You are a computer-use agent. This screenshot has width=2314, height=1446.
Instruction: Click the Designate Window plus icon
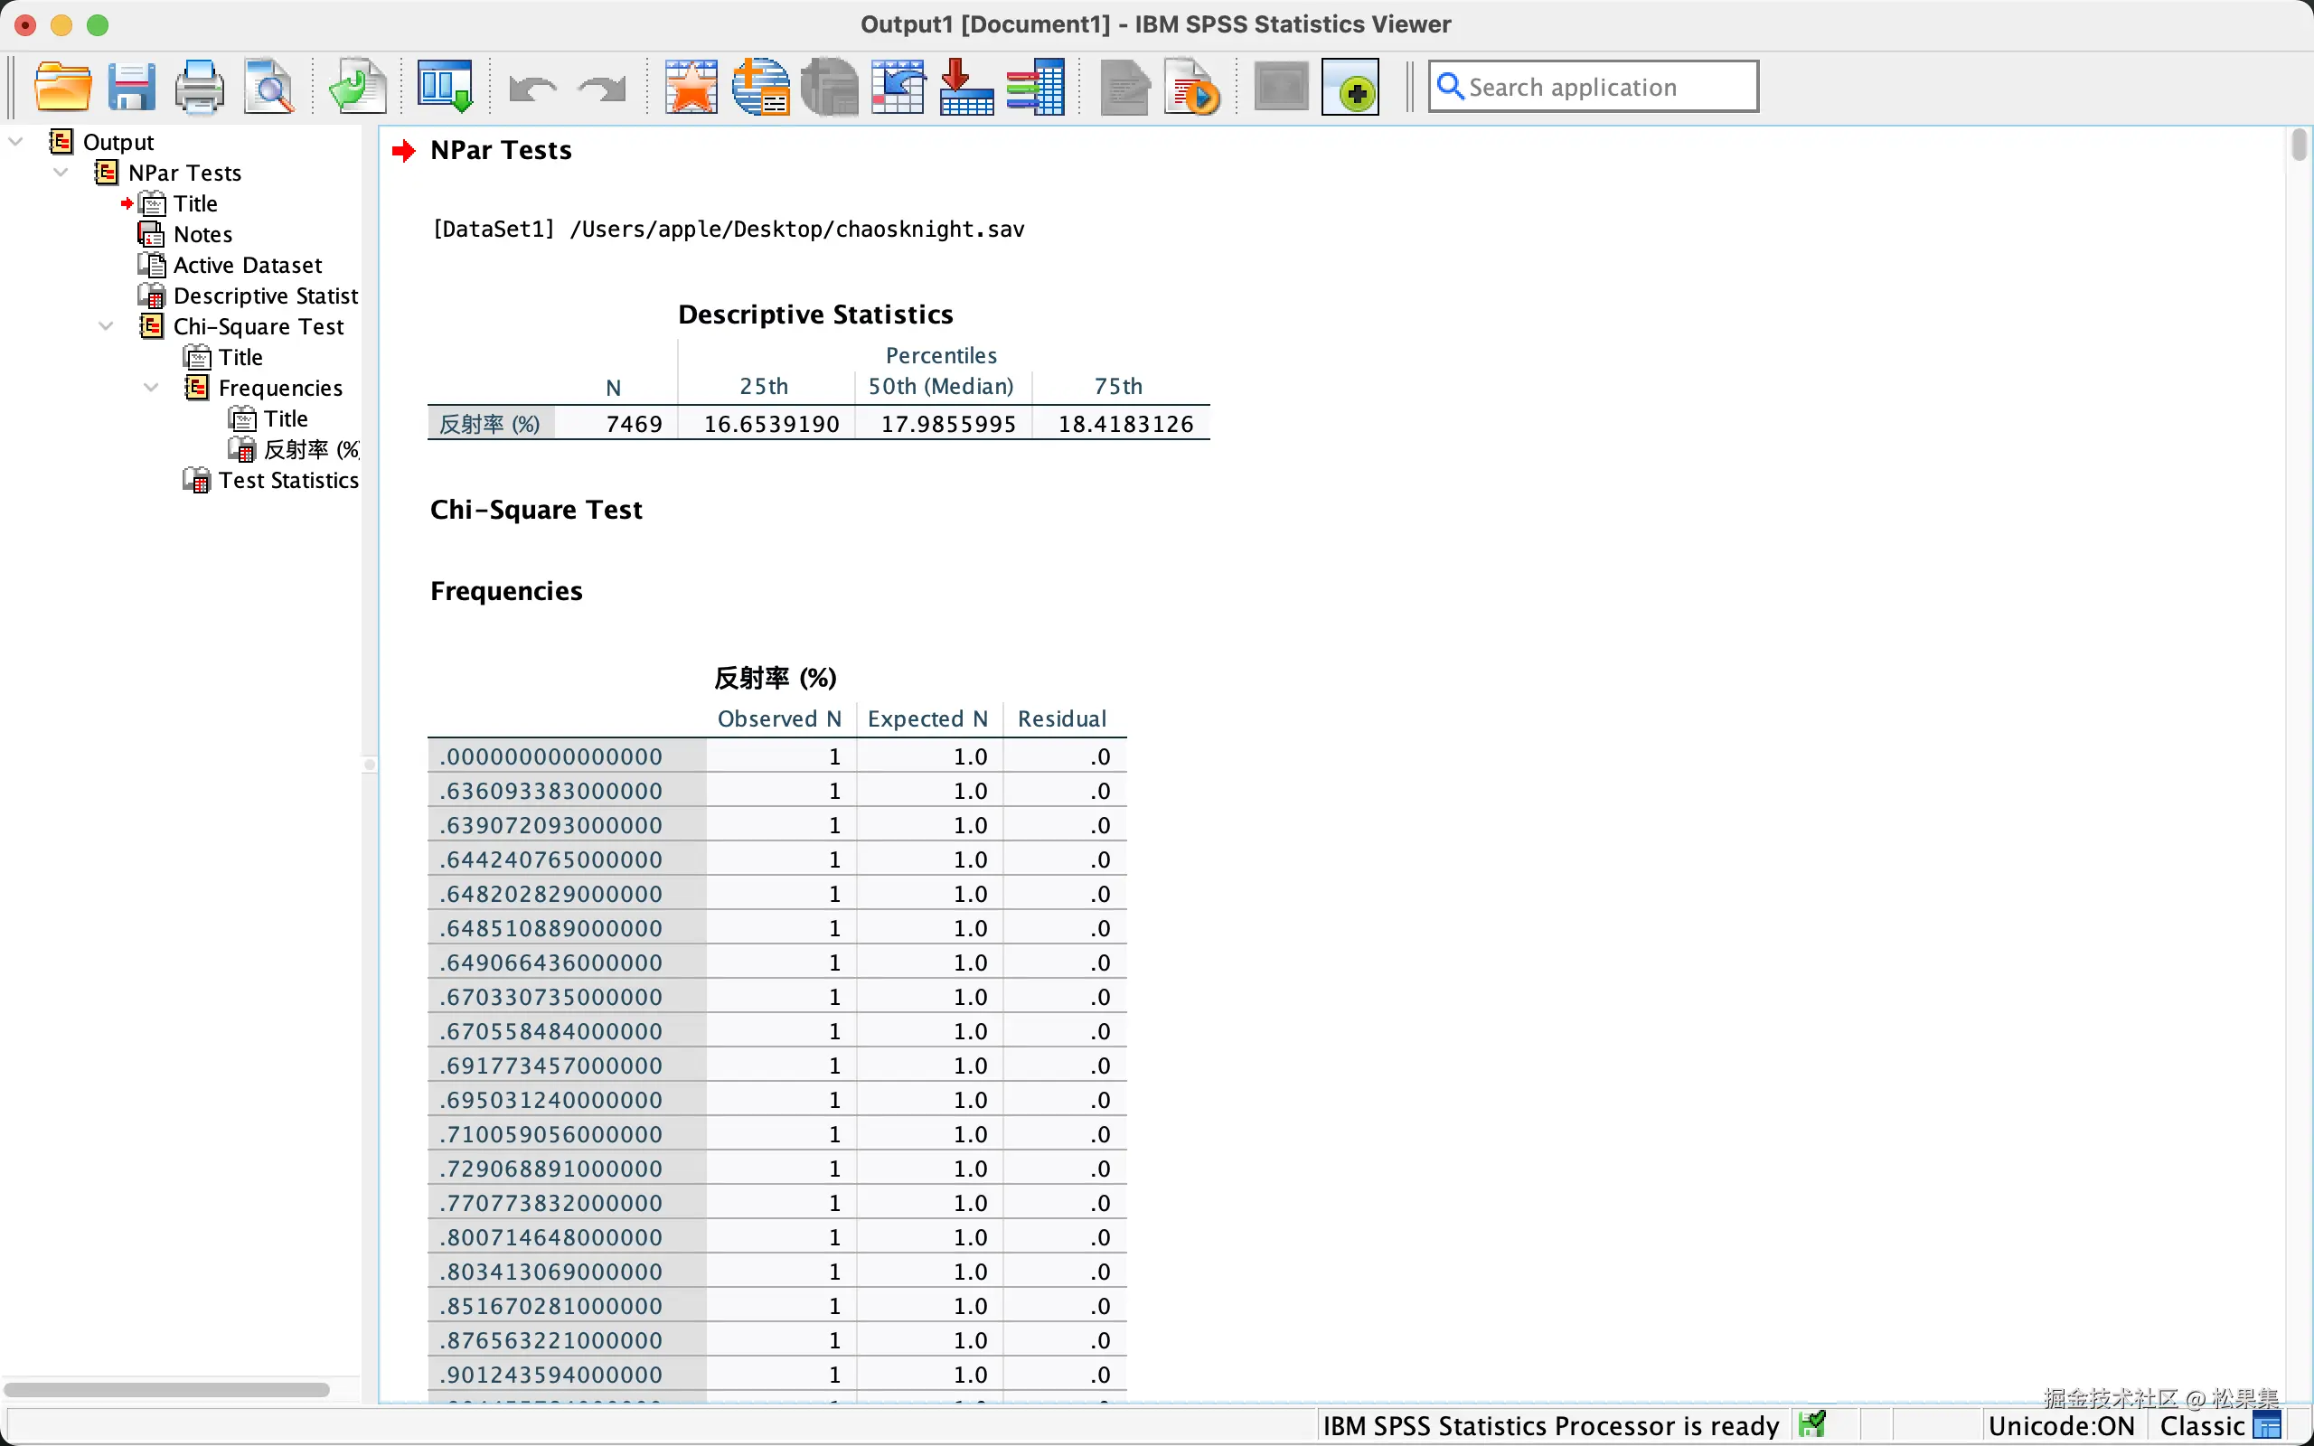tap(1350, 87)
